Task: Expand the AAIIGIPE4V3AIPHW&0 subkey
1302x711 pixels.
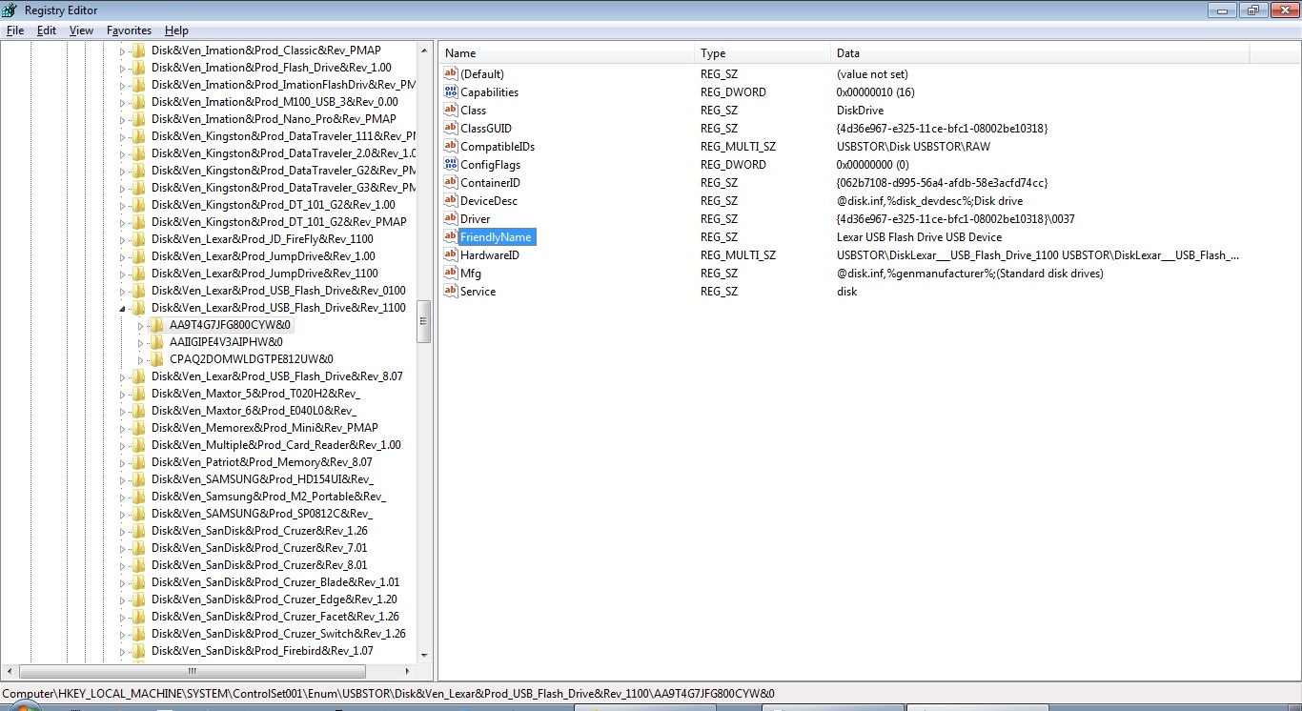Action: click(x=140, y=343)
